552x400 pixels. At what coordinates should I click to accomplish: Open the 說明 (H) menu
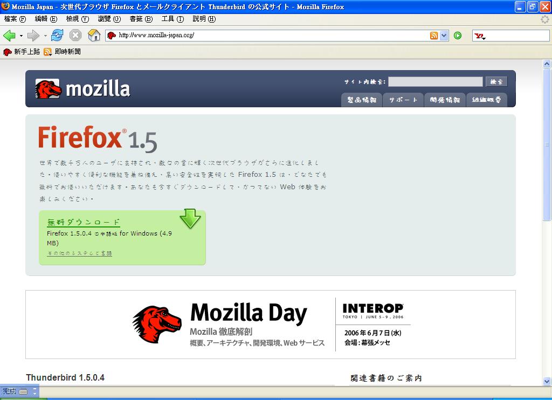tap(204, 19)
